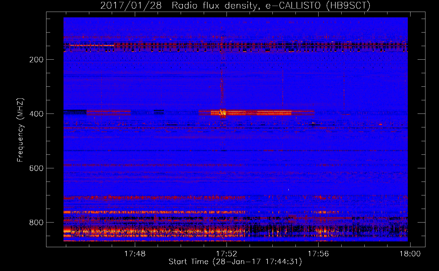The width and height of the screenshot is (439, 271).
Task: Click the 600 frequency tick label
Action: tap(36, 168)
